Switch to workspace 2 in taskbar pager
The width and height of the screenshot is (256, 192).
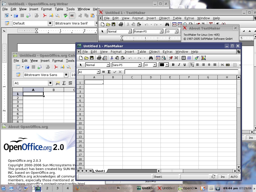pyautogui.click(x=47, y=188)
